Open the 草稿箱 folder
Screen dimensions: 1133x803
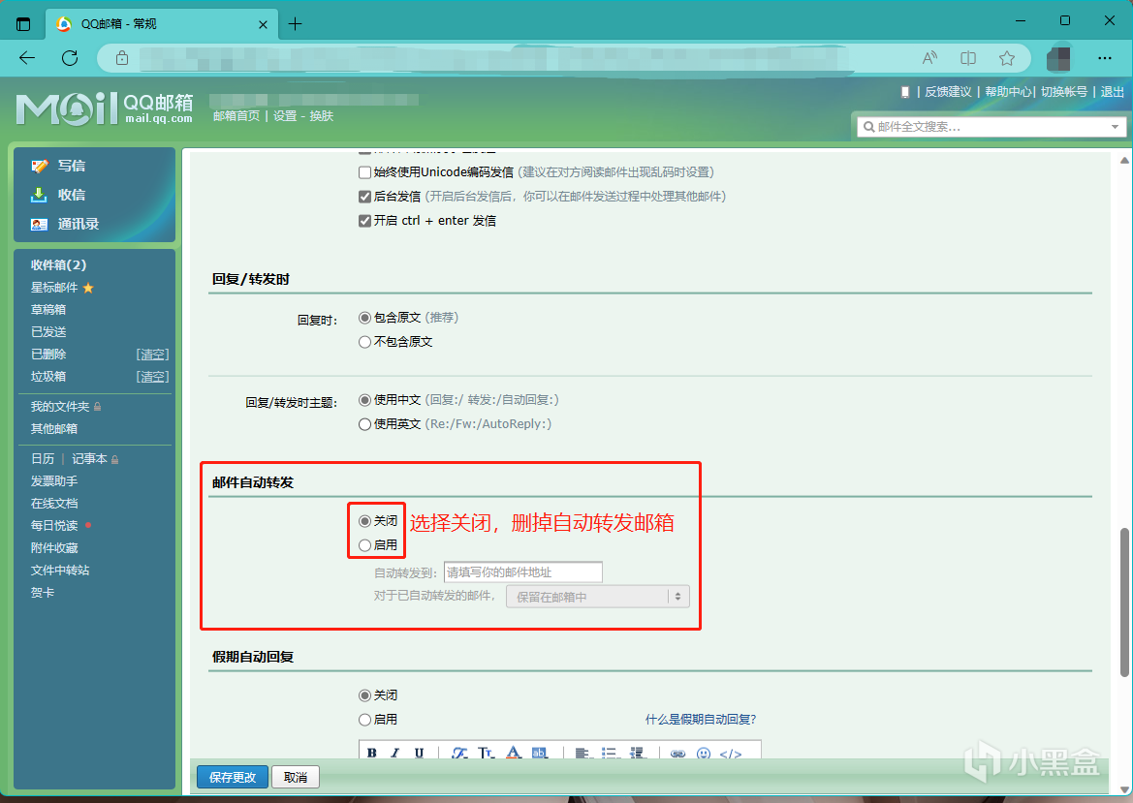(48, 310)
